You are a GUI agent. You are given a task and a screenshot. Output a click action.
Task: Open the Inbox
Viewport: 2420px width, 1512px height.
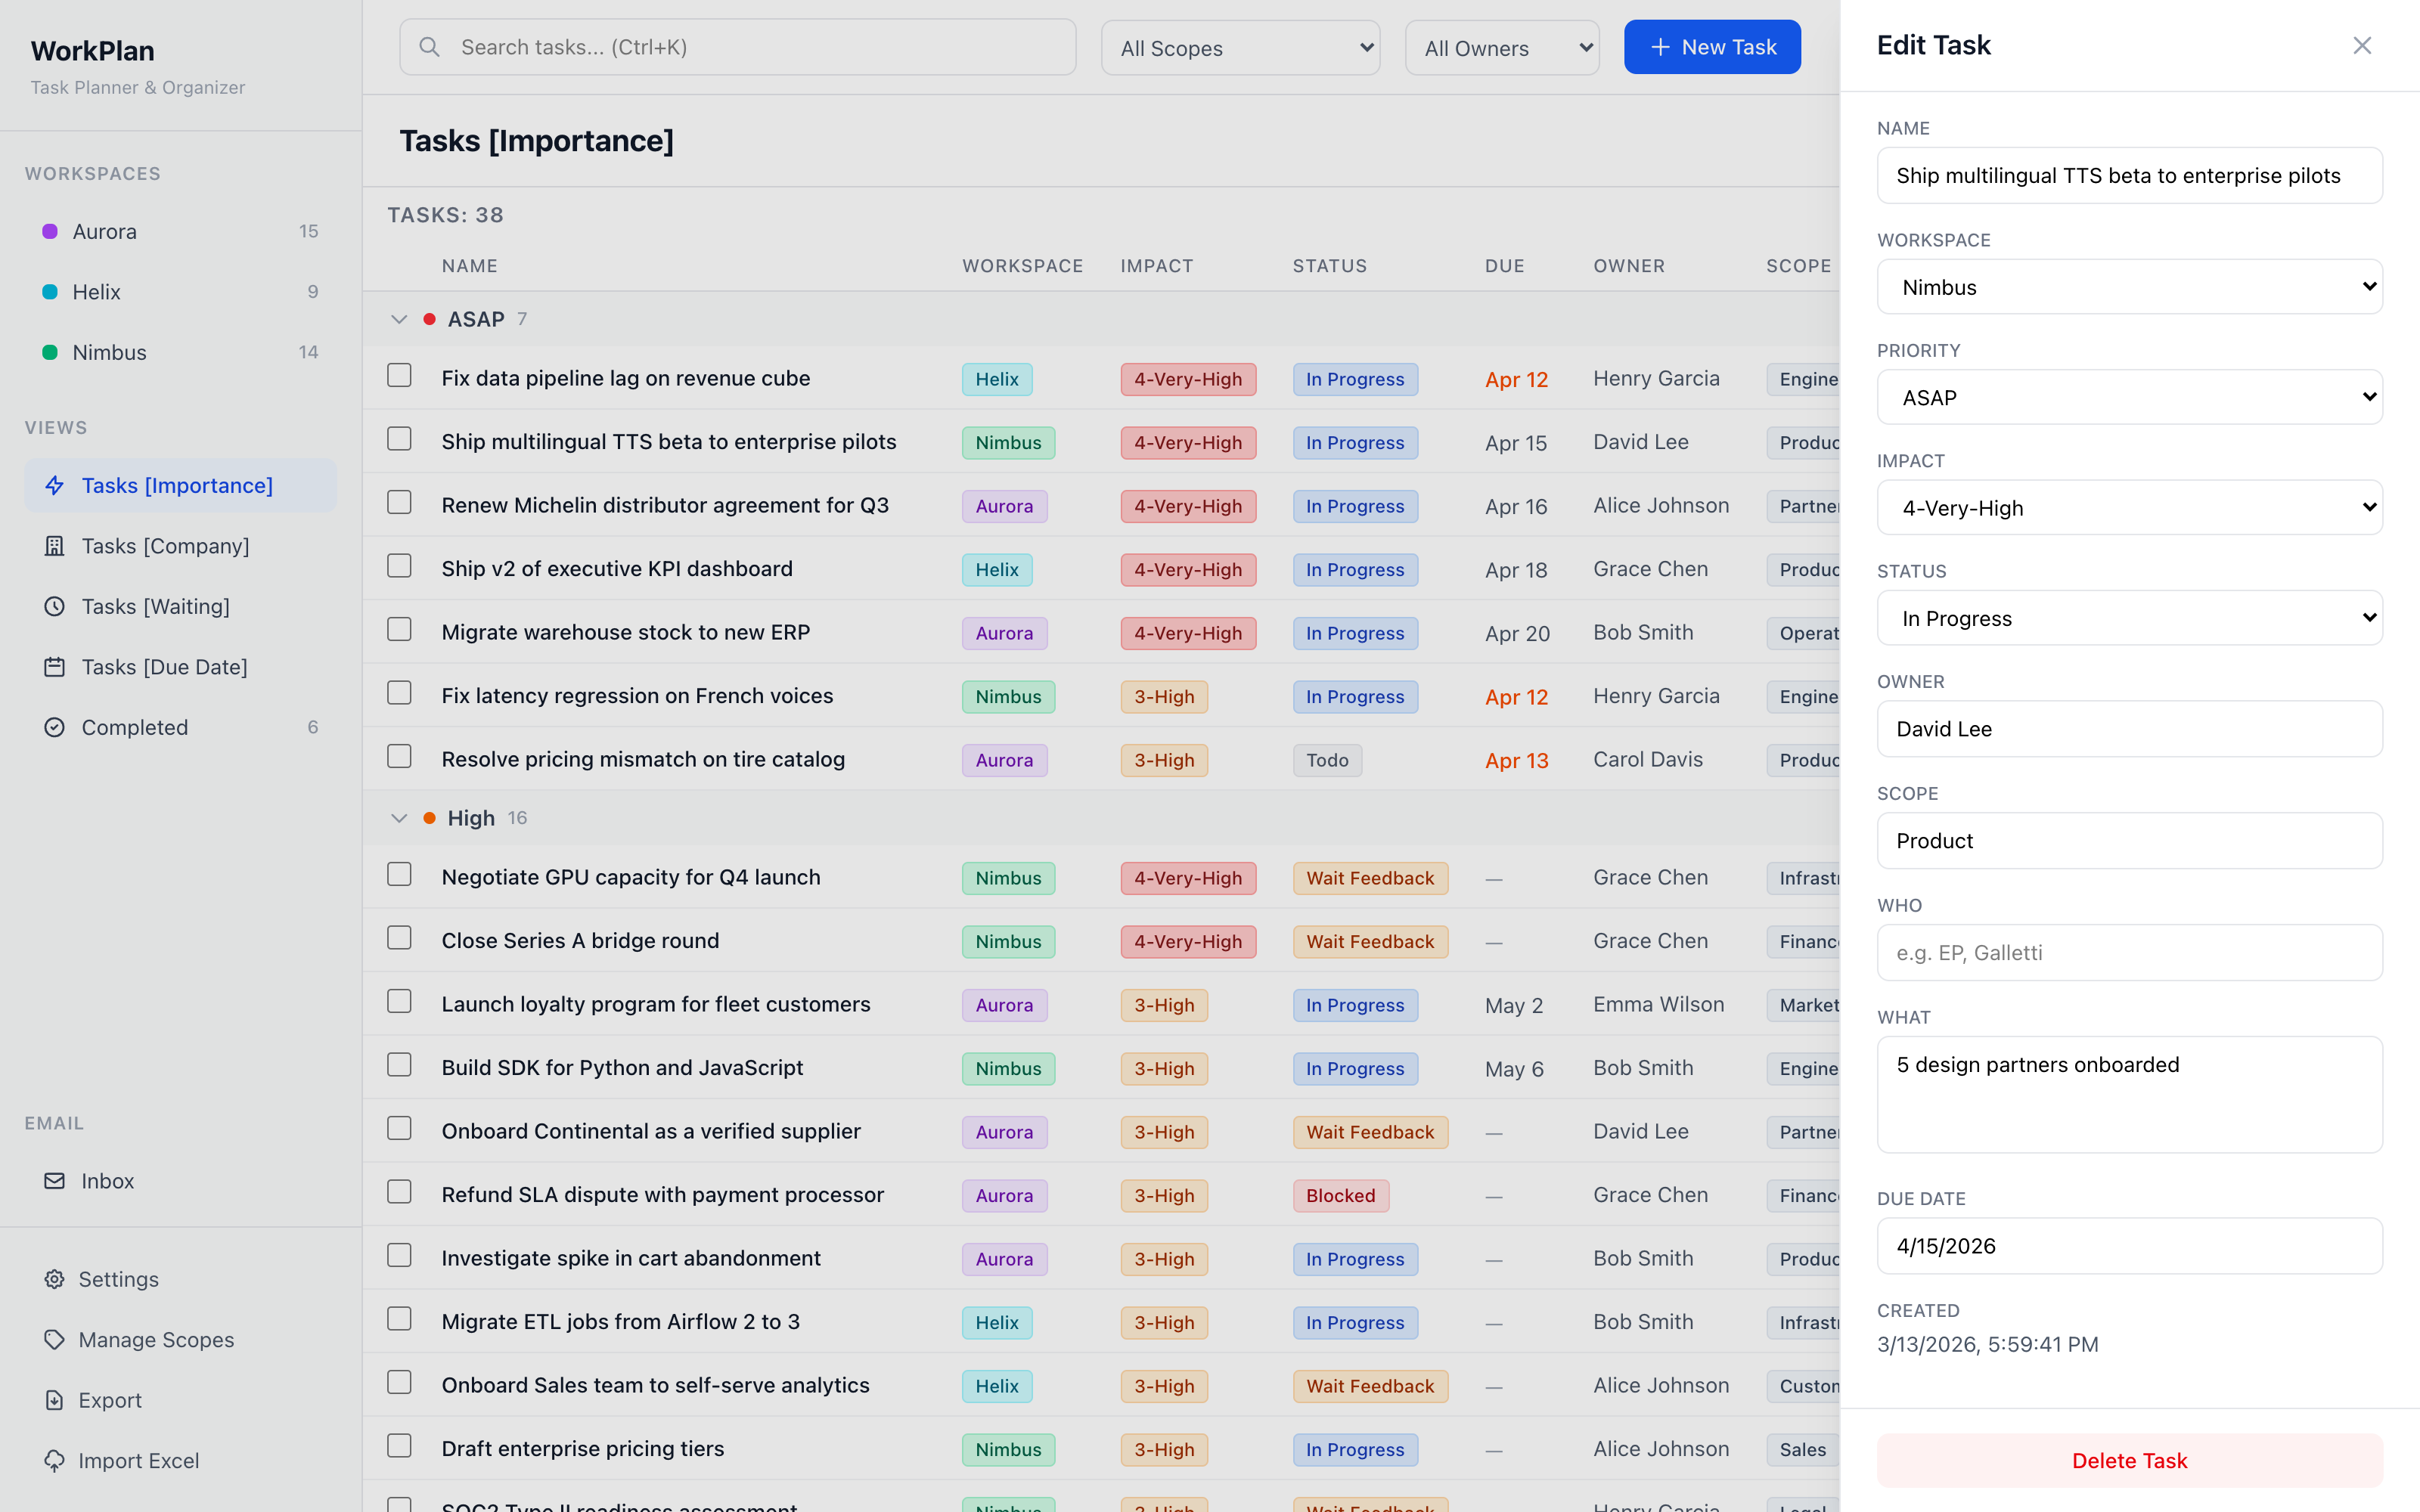[x=180, y=1181]
